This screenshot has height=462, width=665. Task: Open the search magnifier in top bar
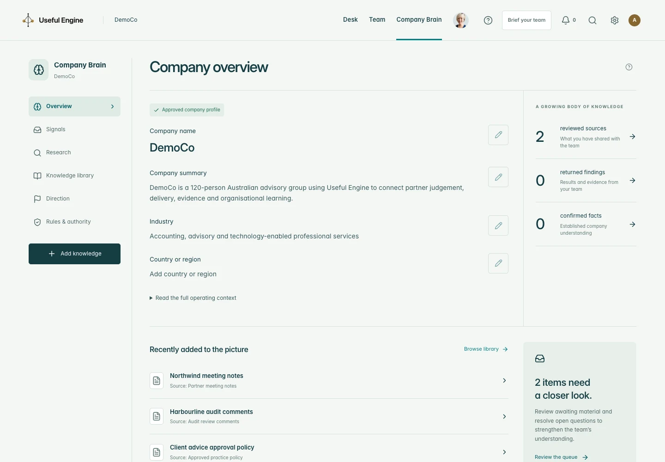[x=592, y=20]
